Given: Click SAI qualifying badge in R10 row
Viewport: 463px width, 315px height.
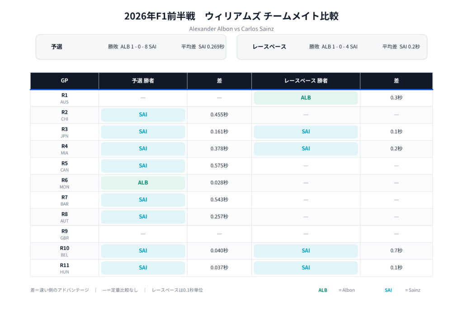Looking at the screenshot, I should click(143, 251).
